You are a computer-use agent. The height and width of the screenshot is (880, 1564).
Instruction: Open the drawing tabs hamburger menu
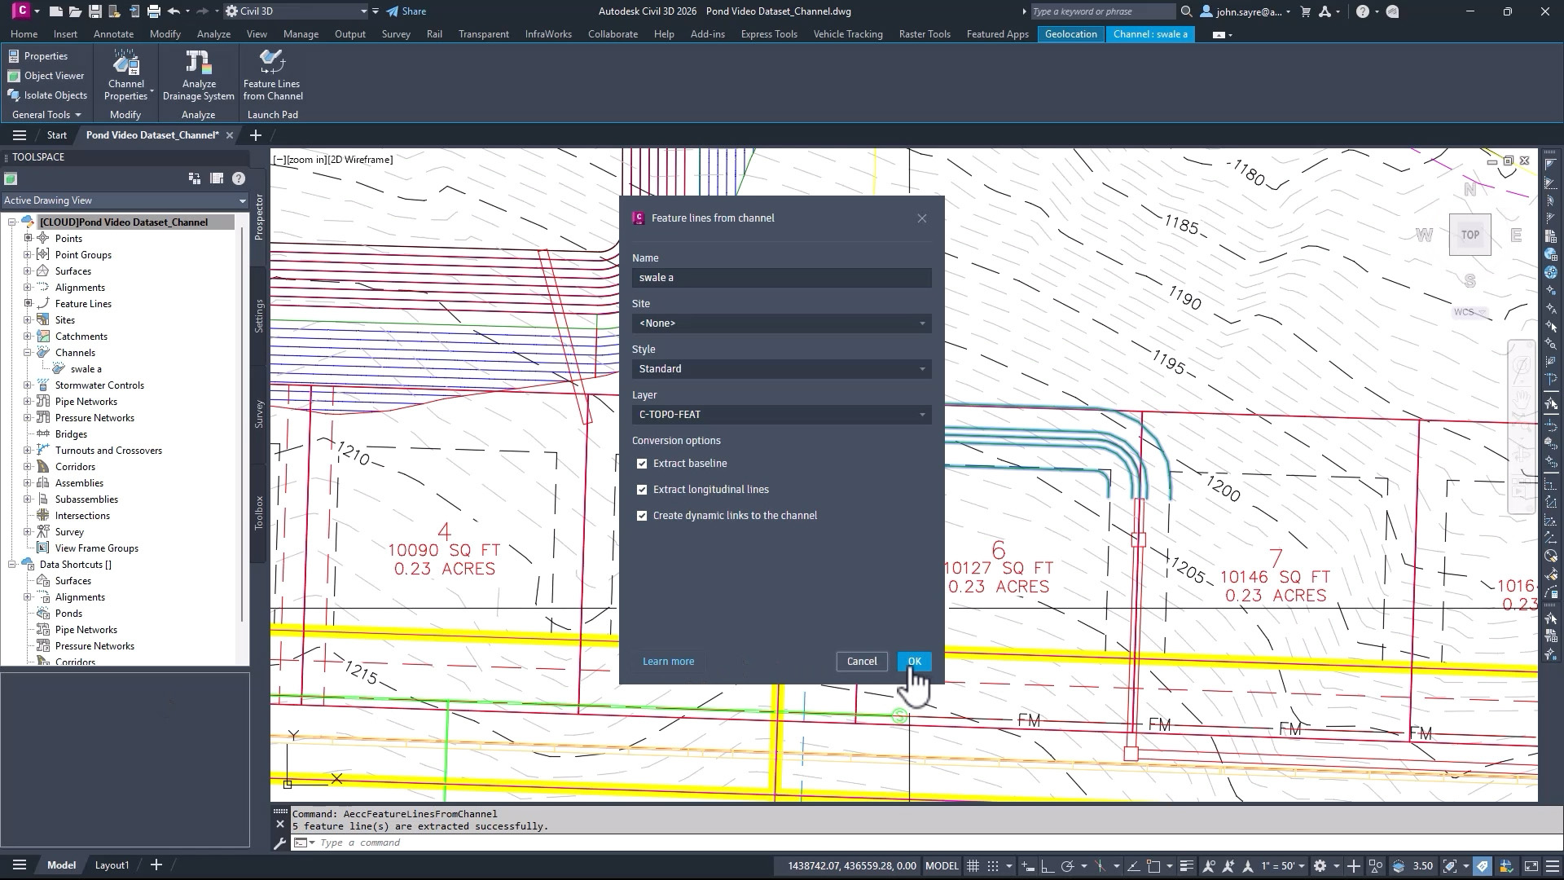tap(20, 135)
